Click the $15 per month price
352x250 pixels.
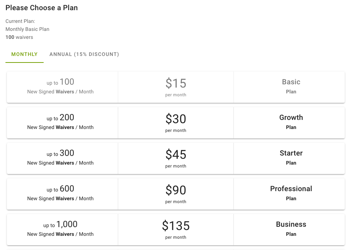coord(176,87)
